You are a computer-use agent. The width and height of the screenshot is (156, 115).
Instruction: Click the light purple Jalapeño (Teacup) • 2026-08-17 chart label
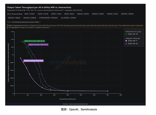pyautogui.click(x=34, y=61)
